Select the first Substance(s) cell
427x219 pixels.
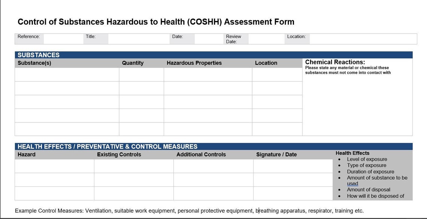pos(67,74)
